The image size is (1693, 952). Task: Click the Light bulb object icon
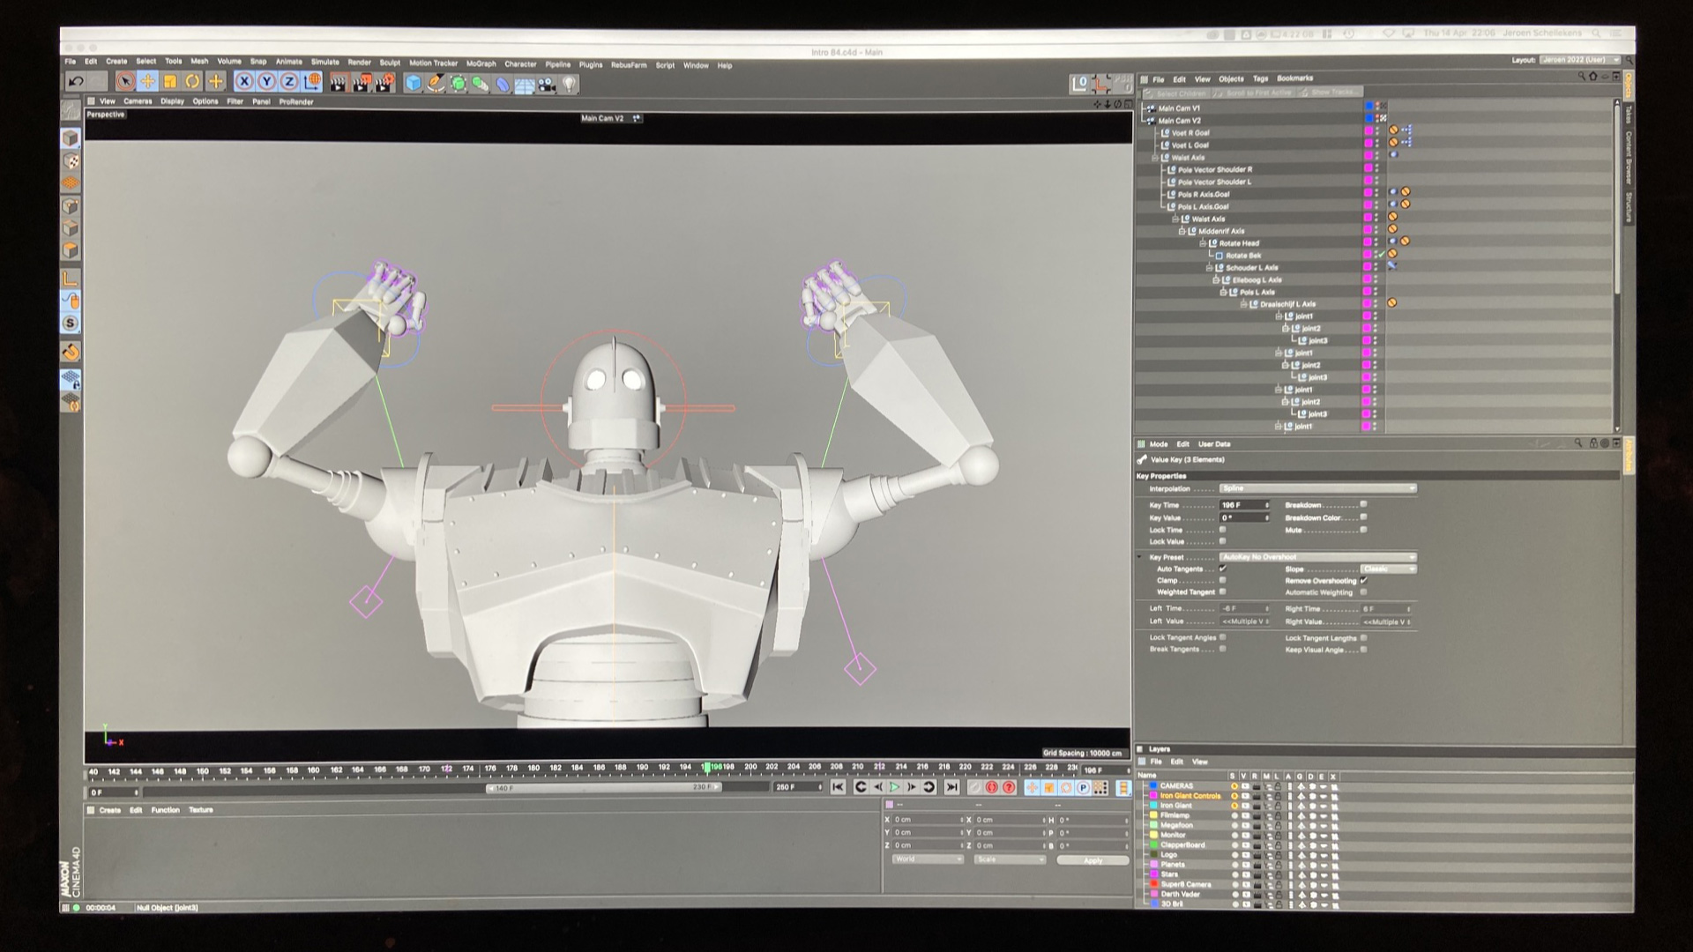(x=570, y=85)
